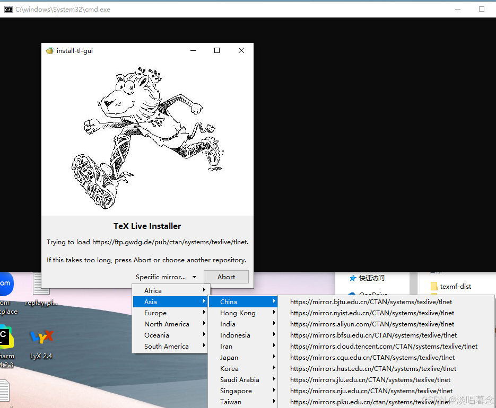Click the install-tl-gui window title icon
The width and height of the screenshot is (496, 408).
pyautogui.click(x=50, y=51)
